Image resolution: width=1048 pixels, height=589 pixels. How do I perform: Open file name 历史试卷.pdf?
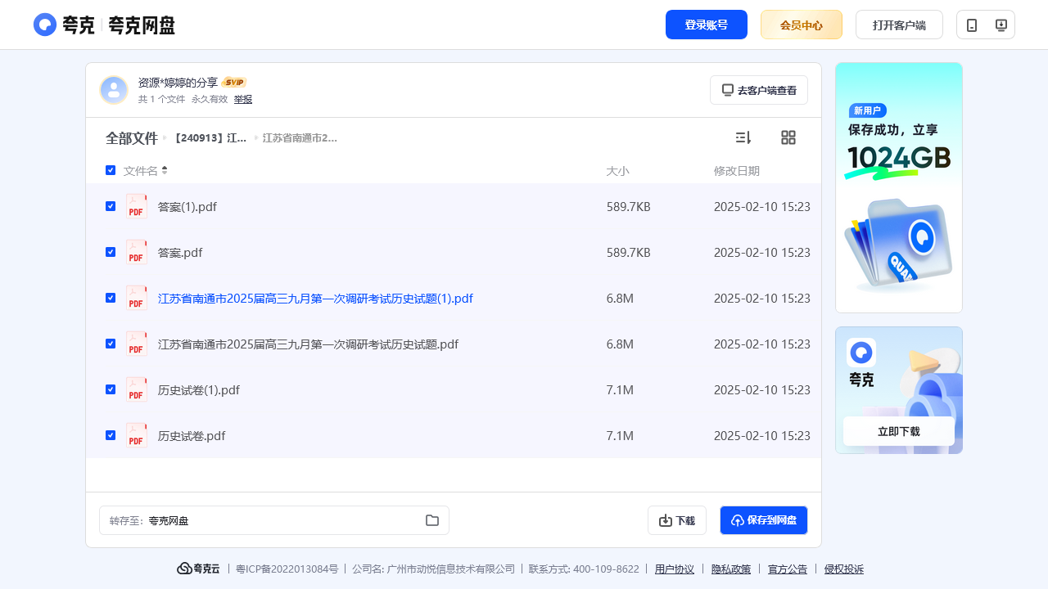click(x=192, y=436)
